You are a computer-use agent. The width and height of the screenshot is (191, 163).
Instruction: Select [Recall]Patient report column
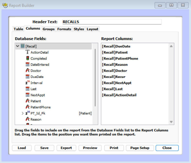pyautogui.click(x=115, y=53)
